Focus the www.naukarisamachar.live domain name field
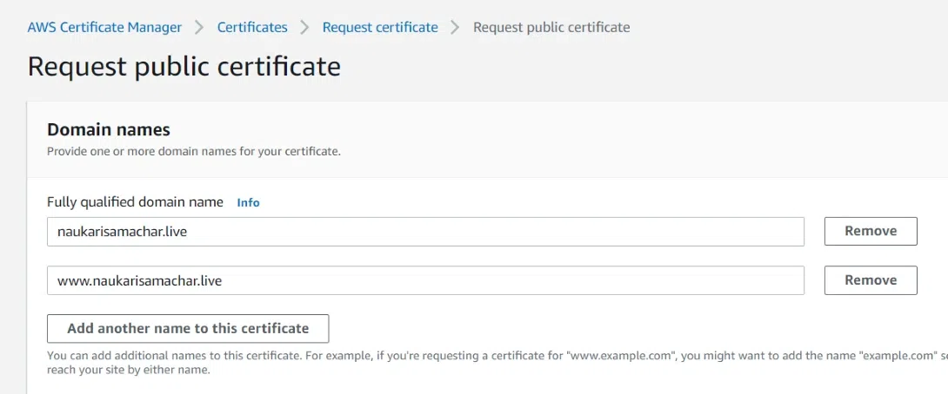Viewport: 948px width, 394px height. pyautogui.click(x=425, y=280)
